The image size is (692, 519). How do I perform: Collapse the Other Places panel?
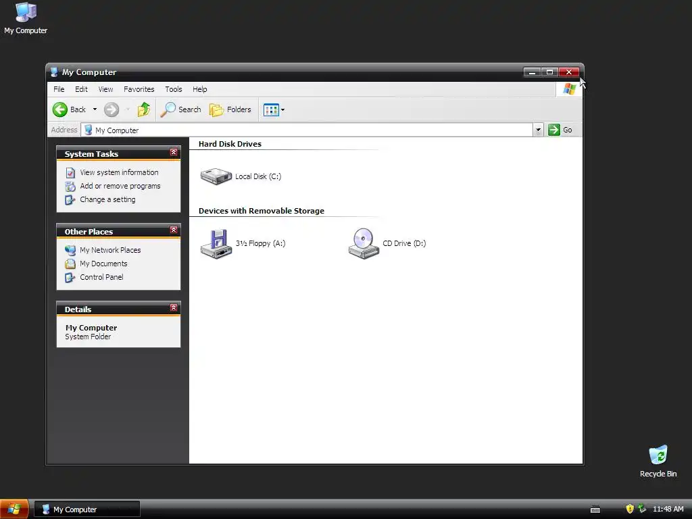(x=174, y=230)
